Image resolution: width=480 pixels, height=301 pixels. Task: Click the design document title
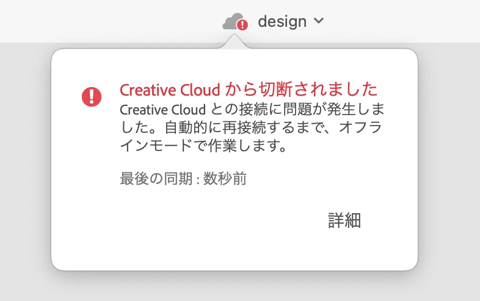(x=282, y=21)
